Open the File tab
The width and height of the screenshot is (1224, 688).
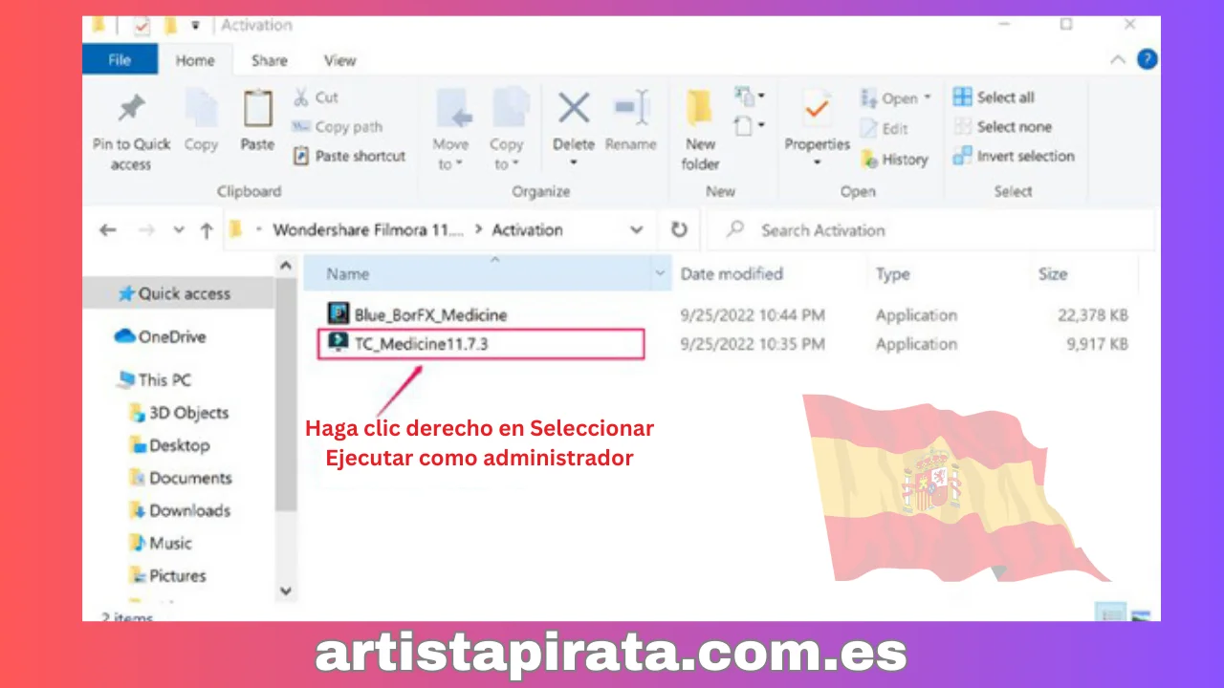120,60
